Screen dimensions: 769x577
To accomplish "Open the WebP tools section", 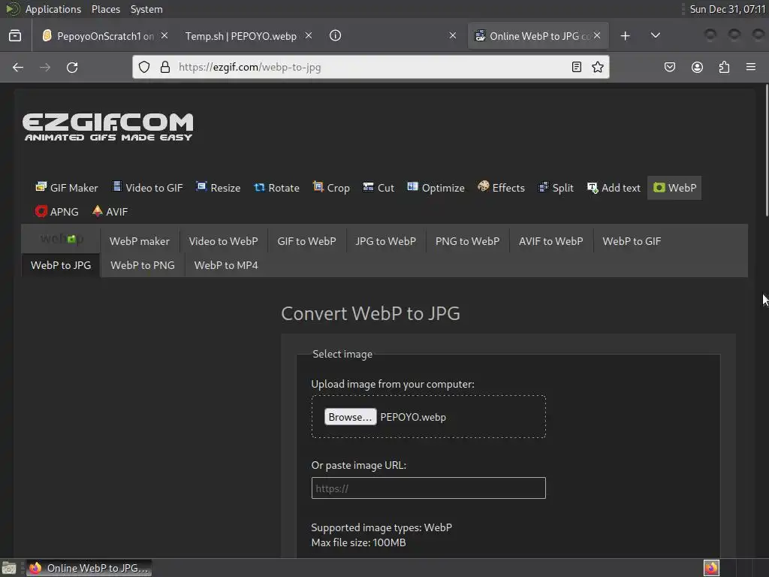I will click(675, 188).
